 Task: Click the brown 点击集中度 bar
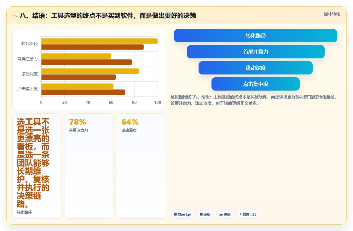[83, 92]
